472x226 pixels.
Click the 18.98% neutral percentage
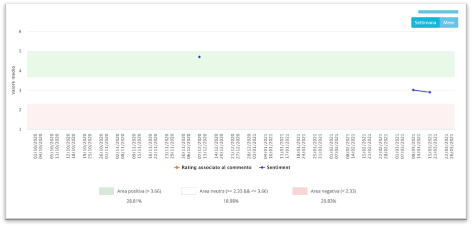coord(231,201)
